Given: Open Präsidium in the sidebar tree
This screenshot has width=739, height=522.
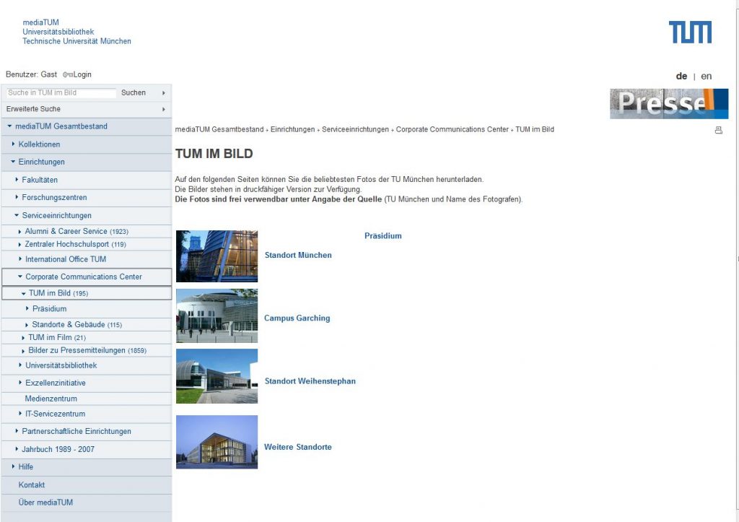Looking at the screenshot, I should point(50,308).
